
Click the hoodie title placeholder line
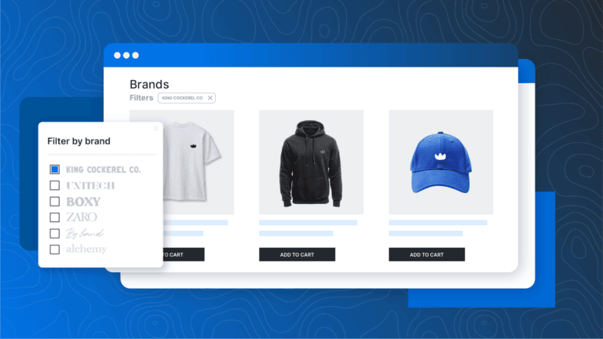(x=308, y=223)
